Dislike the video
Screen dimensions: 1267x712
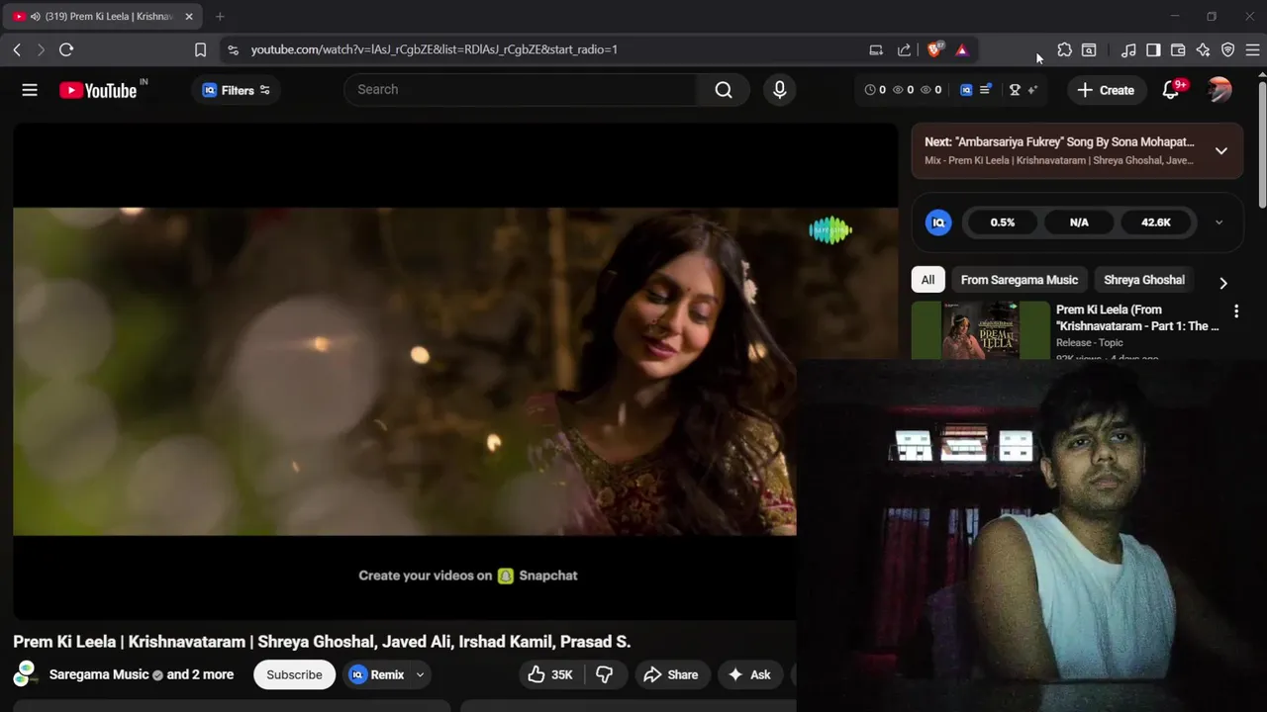[x=605, y=674]
